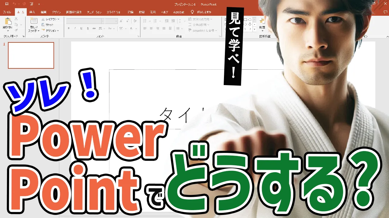Toggle Bold text formatting

point(69,28)
